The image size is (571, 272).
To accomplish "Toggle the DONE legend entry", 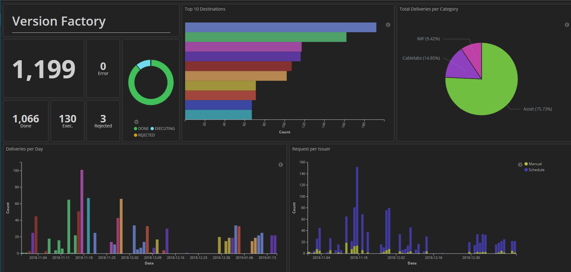I will tap(141, 129).
